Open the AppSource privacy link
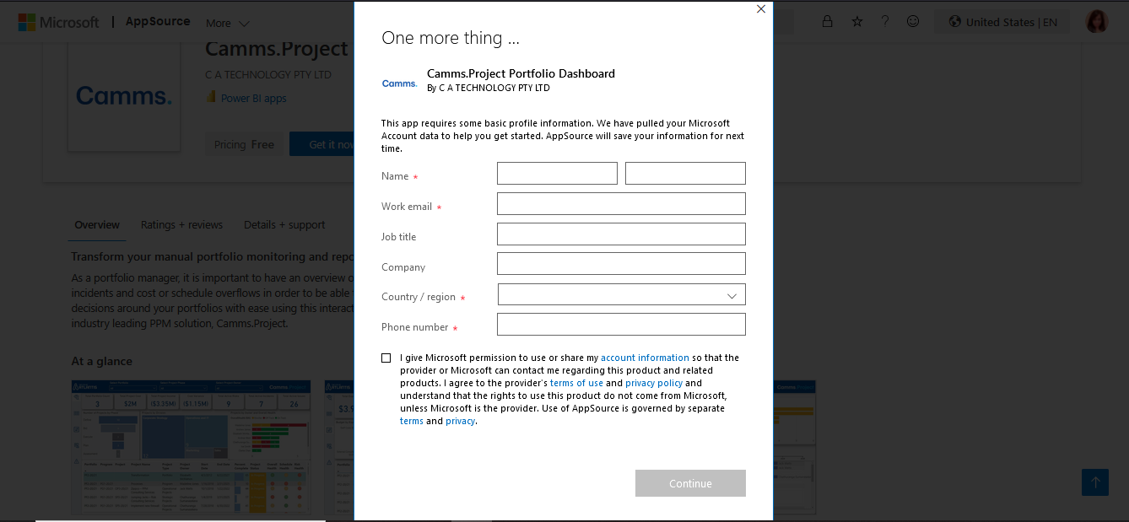Screen dimensions: 1129x522 461,421
